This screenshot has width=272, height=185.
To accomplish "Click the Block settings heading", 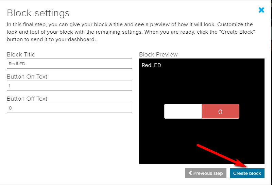I will (38, 13).
